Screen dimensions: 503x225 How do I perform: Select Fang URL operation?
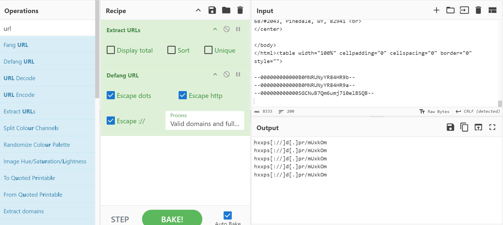point(48,45)
